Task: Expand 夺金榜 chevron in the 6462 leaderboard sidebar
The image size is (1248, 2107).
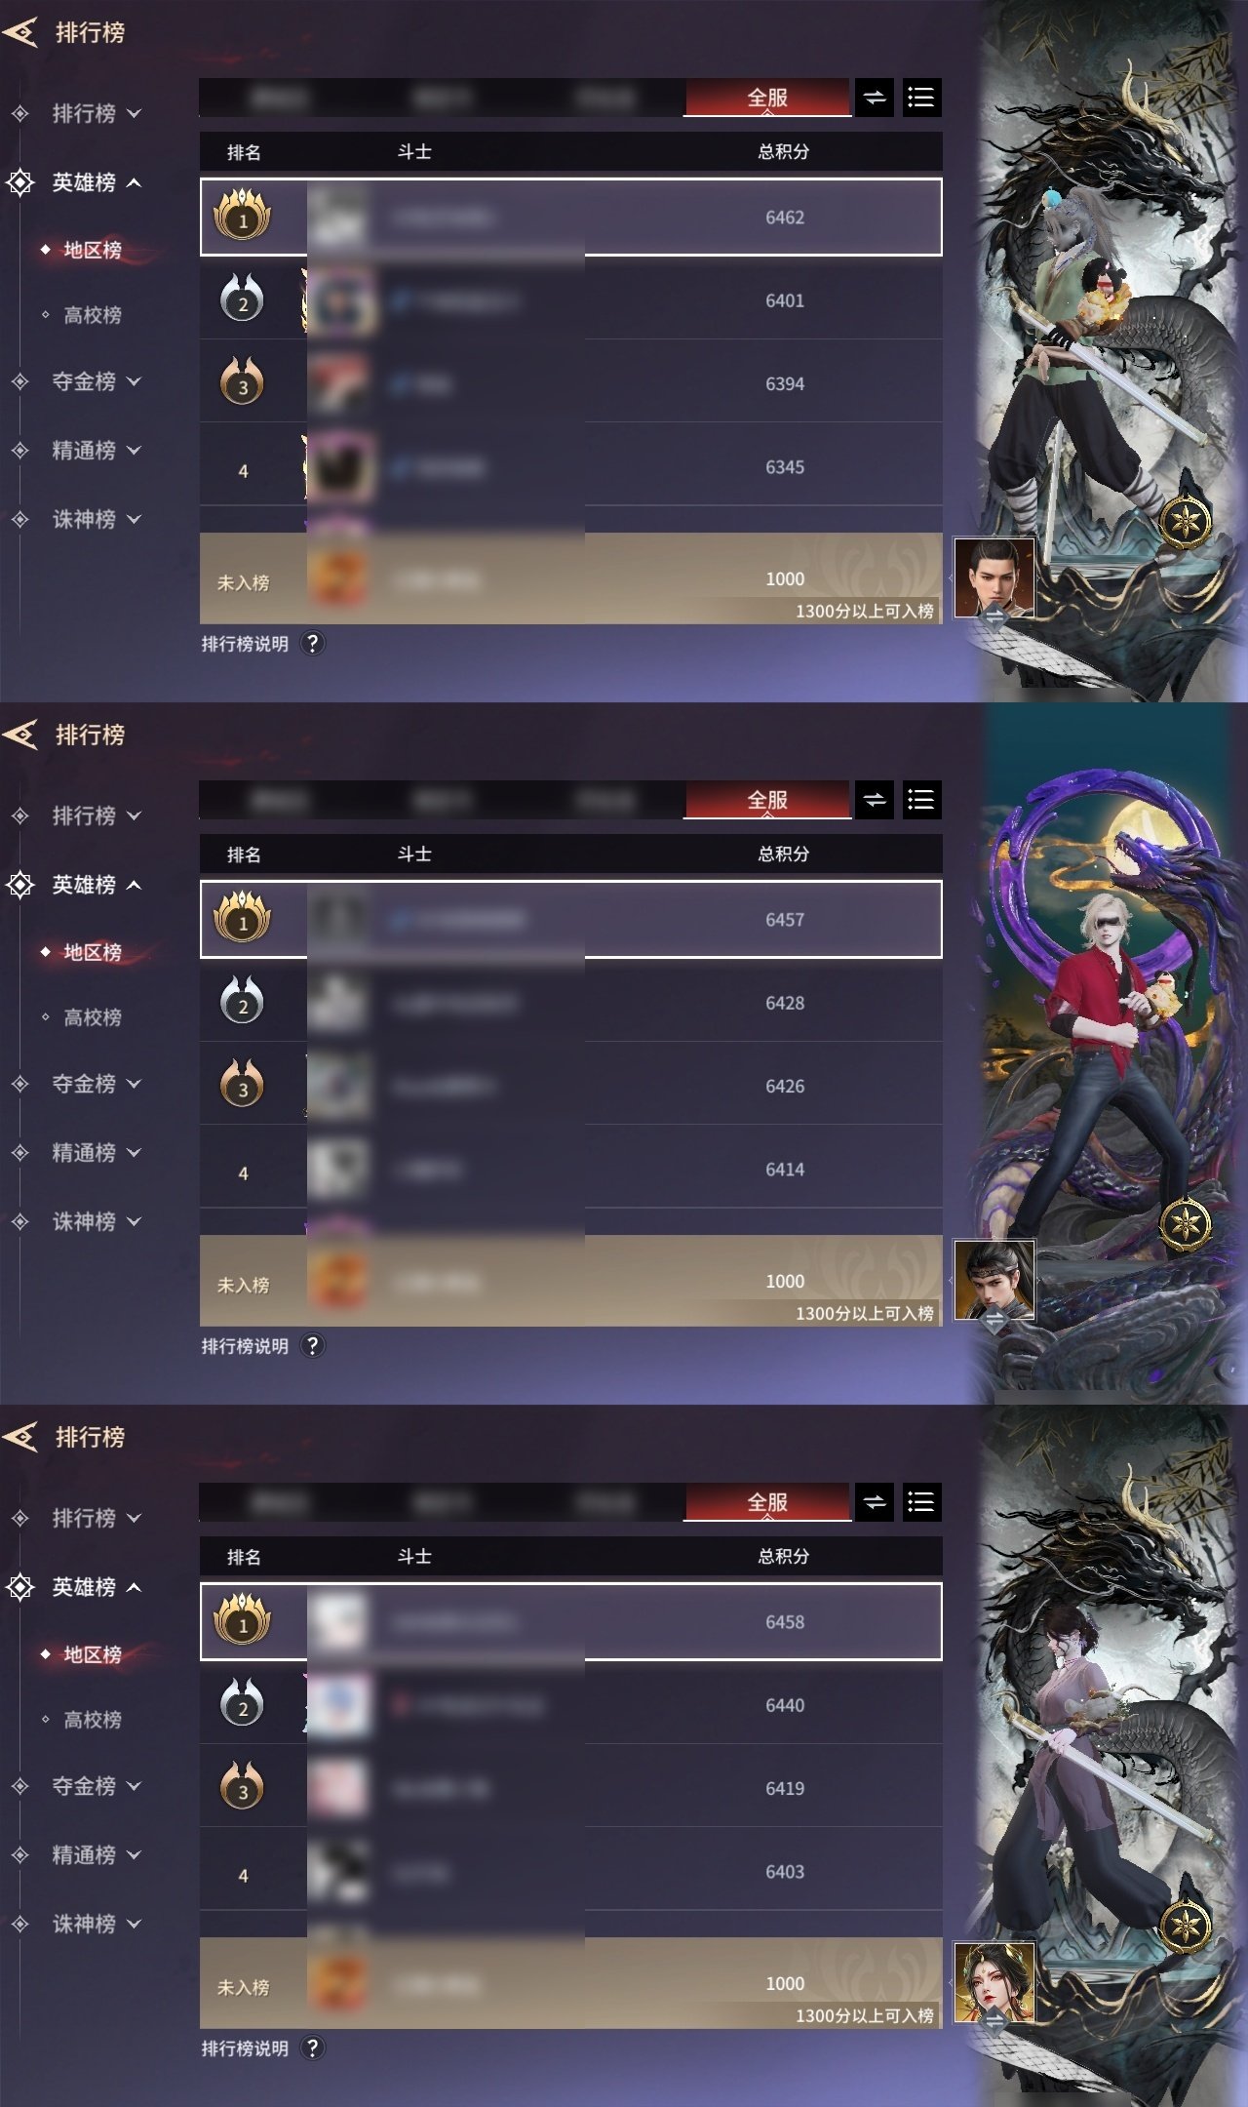Action: pyautogui.click(x=135, y=381)
